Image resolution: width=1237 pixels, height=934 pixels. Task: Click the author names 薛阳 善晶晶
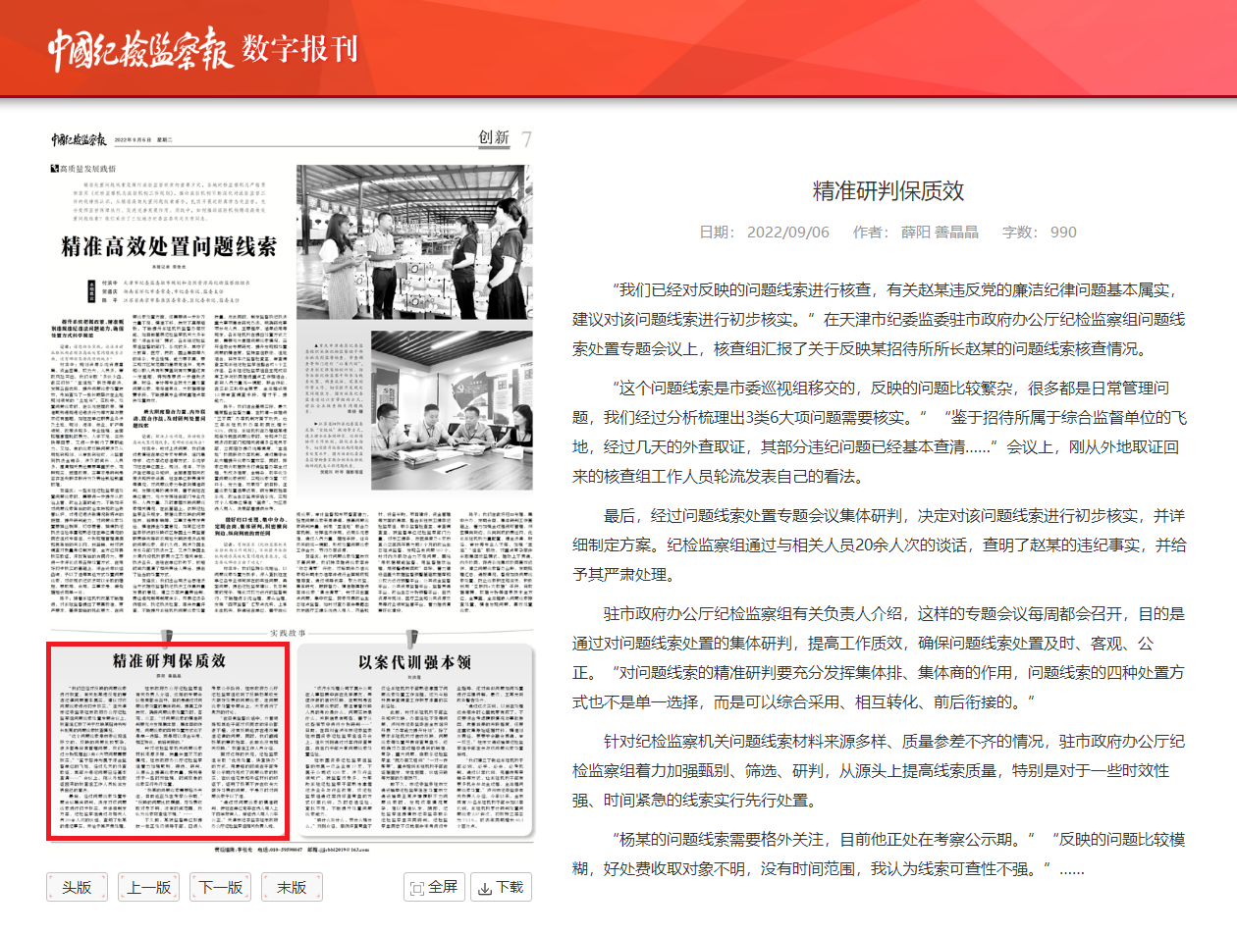pyautogui.click(x=941, y=233)
